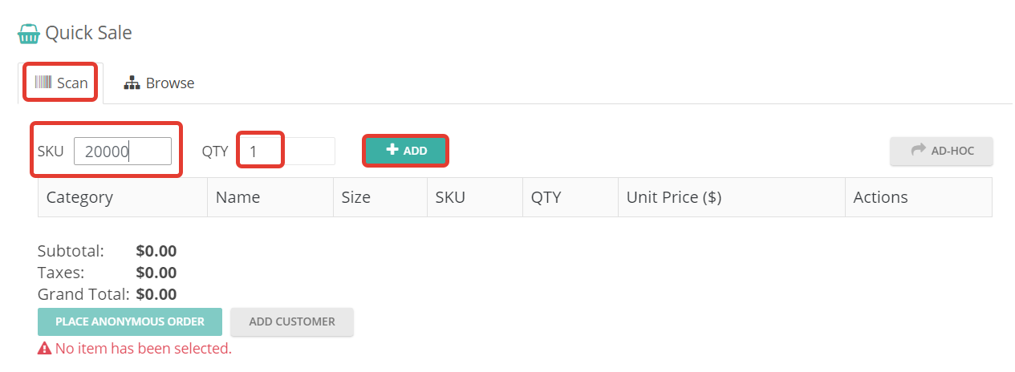Switch to the Scan tab
The image size is (1015, 372).
tap(61, 83)
